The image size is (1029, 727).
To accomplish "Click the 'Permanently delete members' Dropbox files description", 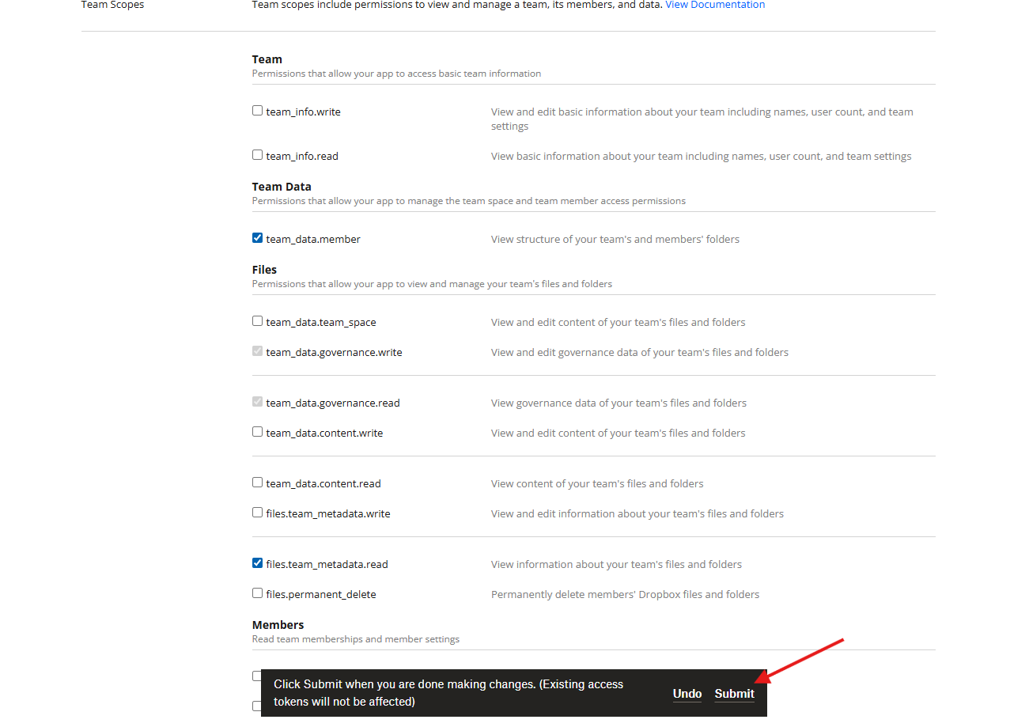I will [x=625, y=594].
